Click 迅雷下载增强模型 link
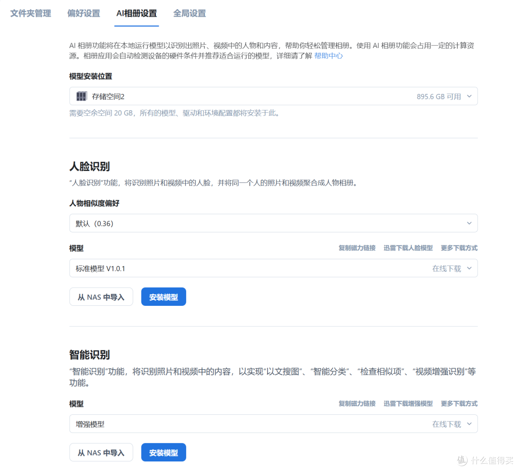The width and height of the screenshot is (518, 471). pos(408,403)
